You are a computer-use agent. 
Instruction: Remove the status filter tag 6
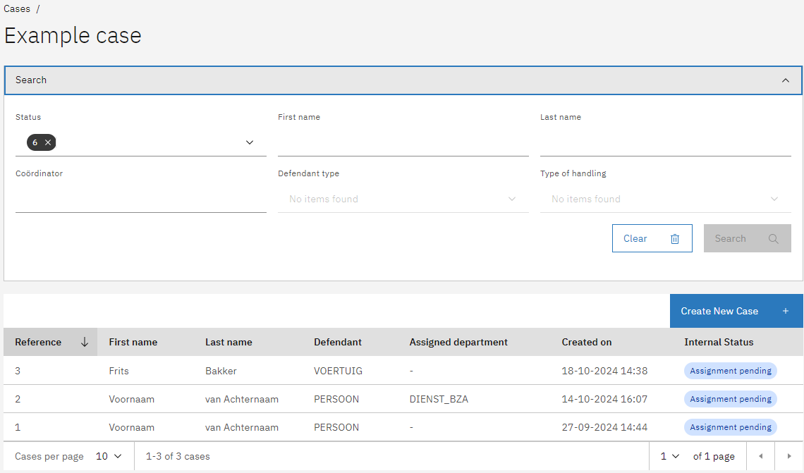point(48,142)
